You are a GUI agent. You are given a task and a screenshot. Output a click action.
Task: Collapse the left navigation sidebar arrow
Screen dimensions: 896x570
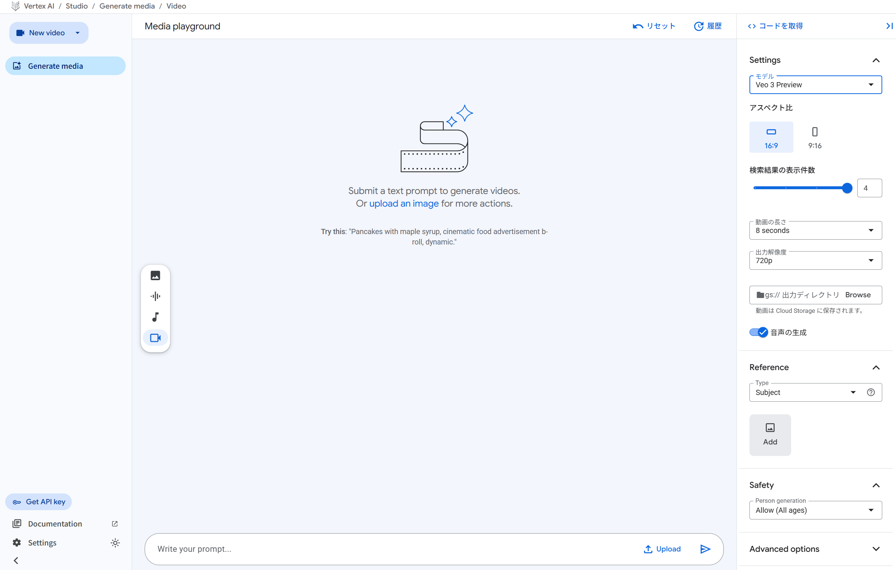[16, 560]
